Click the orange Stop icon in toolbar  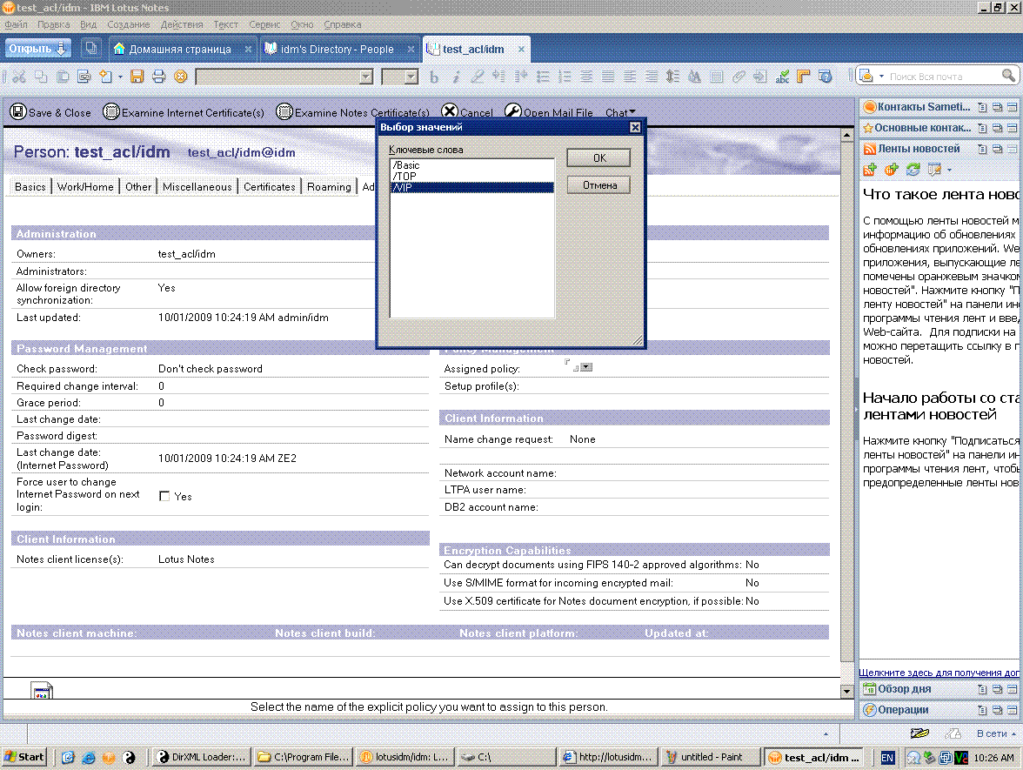[181, 77]
